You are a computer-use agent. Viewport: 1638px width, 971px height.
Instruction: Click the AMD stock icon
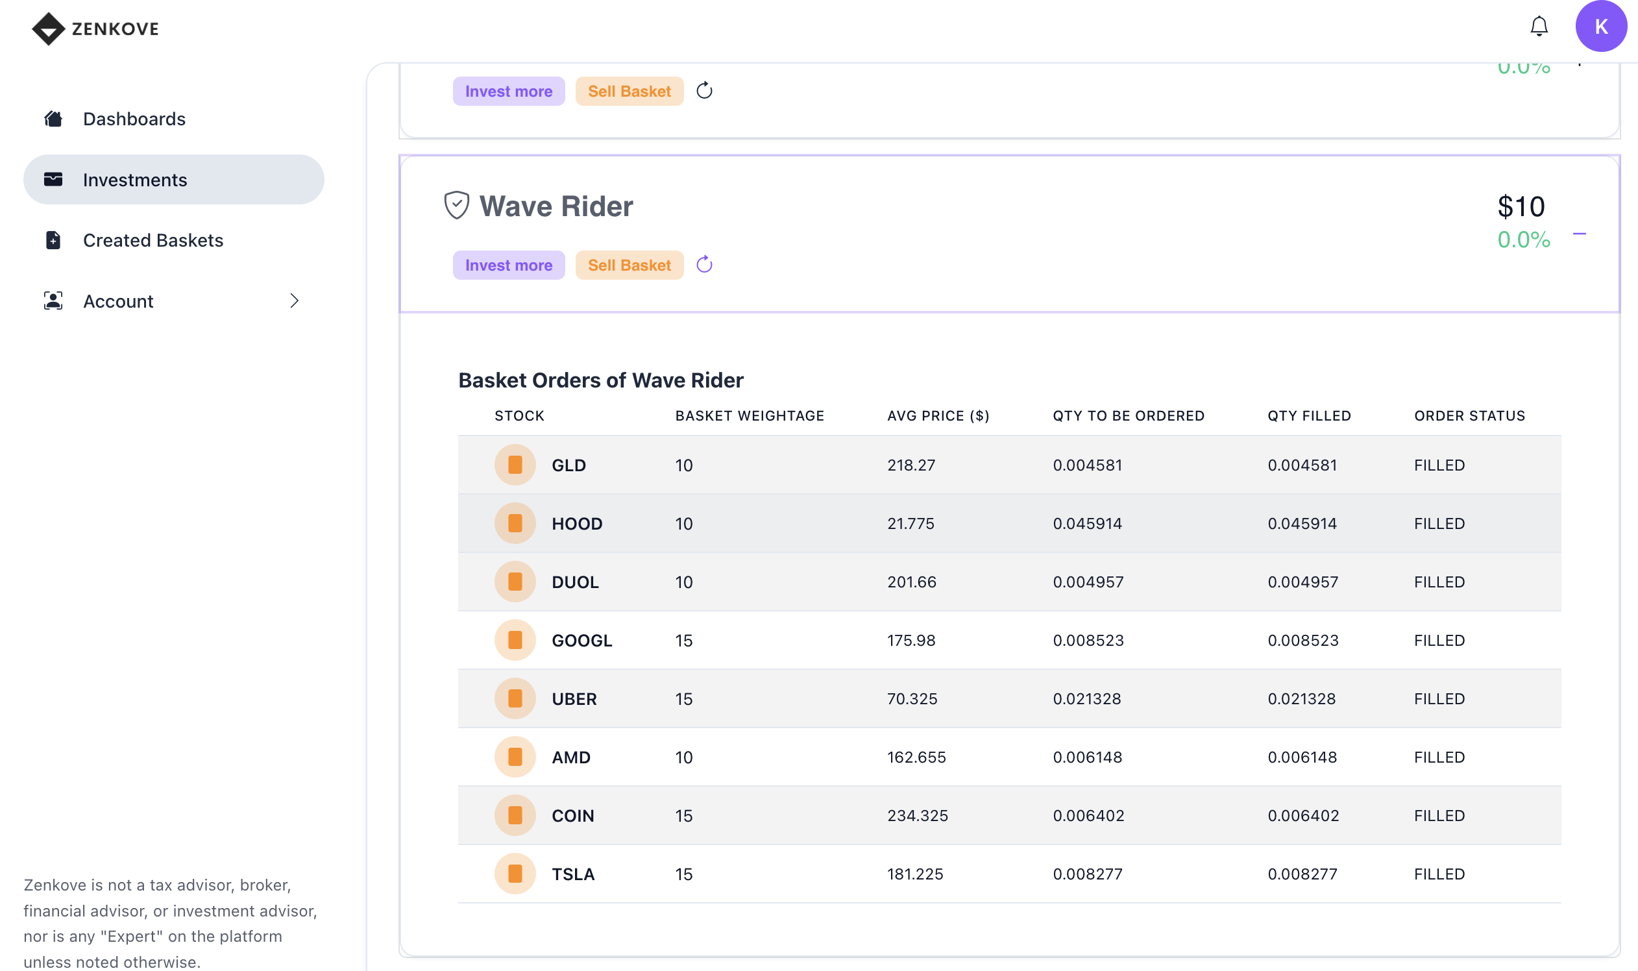click(515, 757)
